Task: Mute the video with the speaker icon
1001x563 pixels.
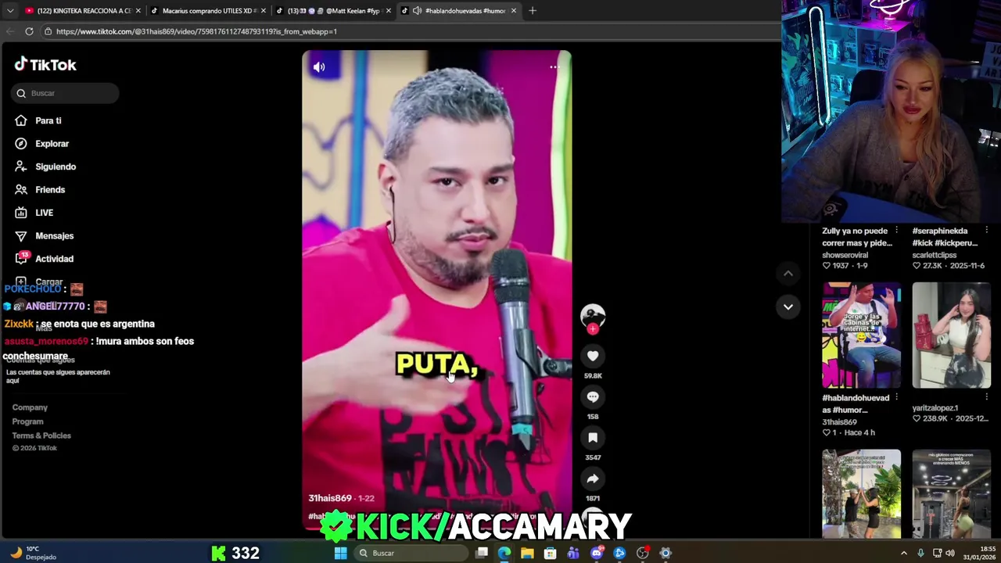Action: [319, 67]
